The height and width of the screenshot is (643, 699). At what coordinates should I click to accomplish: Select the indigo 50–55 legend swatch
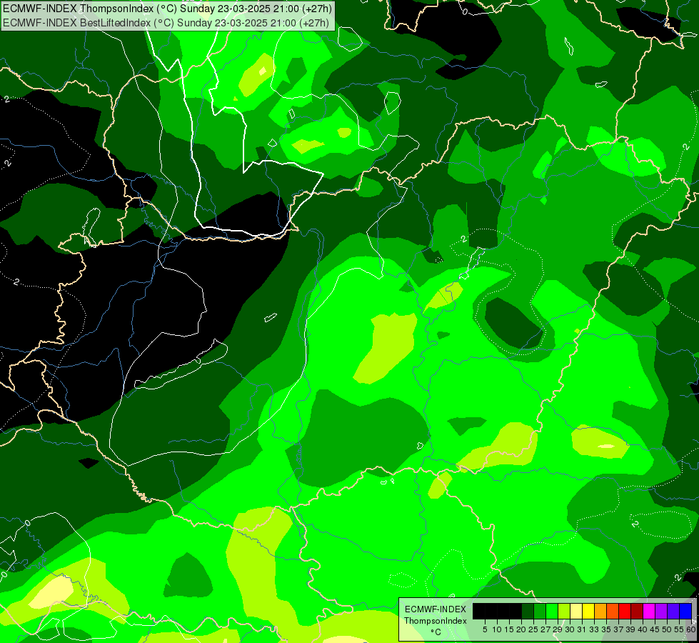[673, 611]
